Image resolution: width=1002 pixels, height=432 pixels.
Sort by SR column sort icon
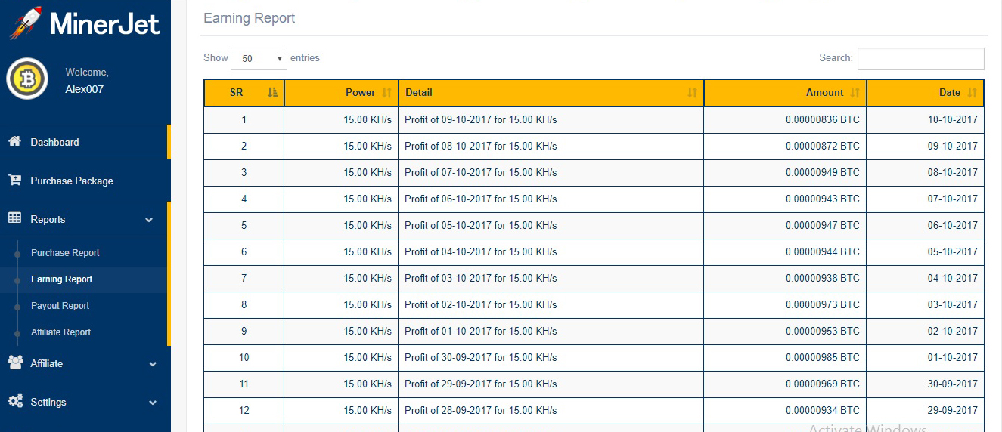(x=273, y=93)
